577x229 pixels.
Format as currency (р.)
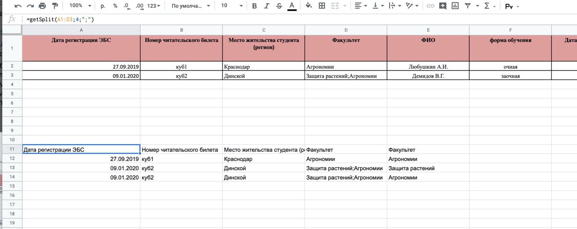(103, 6)
